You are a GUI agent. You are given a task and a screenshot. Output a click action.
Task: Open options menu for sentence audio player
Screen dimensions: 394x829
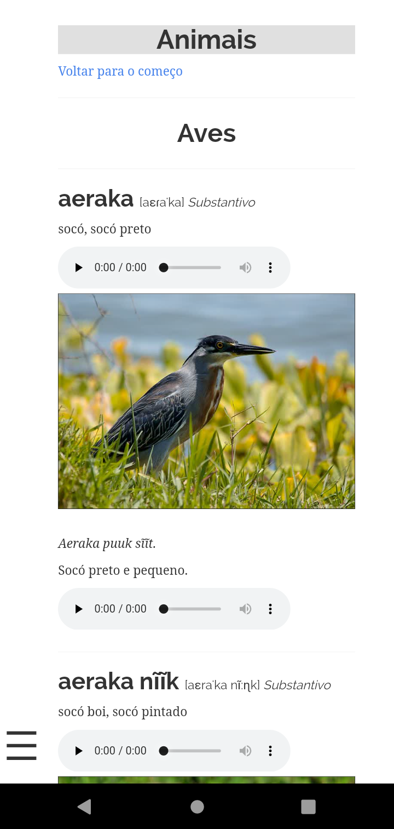[270, 609]
